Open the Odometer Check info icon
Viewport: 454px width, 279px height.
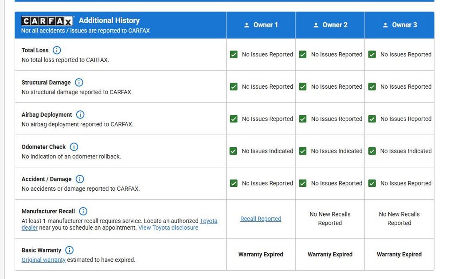(x=74, y=147)
